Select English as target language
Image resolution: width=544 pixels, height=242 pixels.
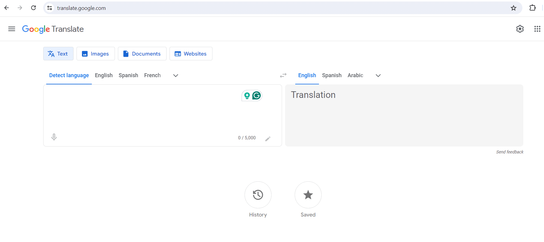pyautogui.click(x=307, y=75)
